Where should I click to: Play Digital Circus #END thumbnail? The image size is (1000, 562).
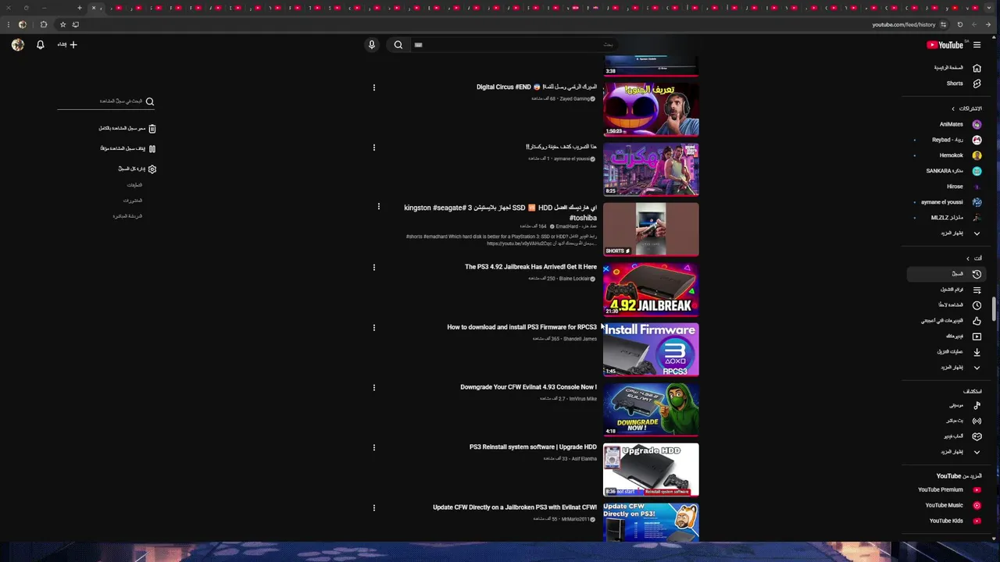click(651, 109)
